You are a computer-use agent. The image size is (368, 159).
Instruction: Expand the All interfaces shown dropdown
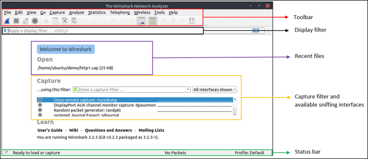215,90
